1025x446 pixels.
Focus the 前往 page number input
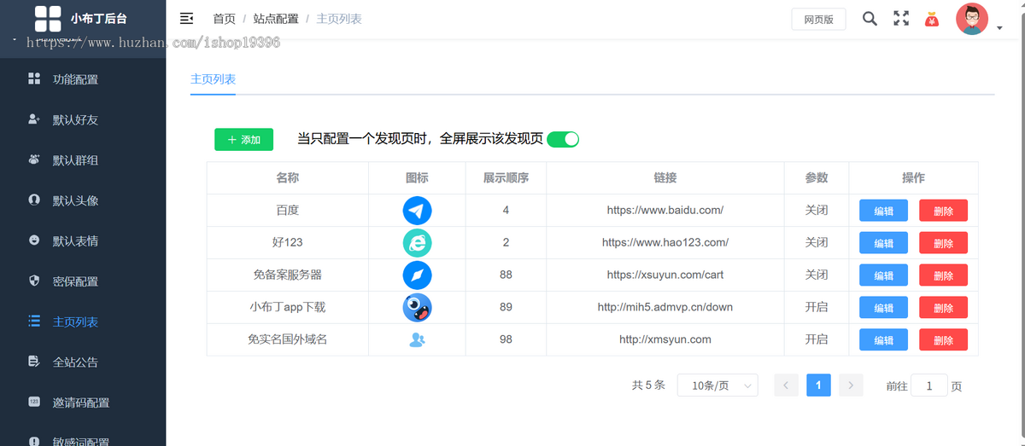tap(929, 385)
